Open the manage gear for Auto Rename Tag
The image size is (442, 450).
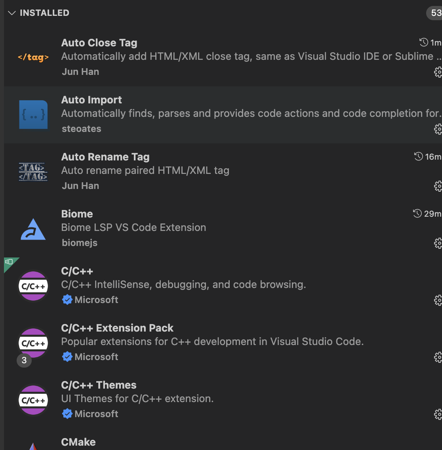438,186
